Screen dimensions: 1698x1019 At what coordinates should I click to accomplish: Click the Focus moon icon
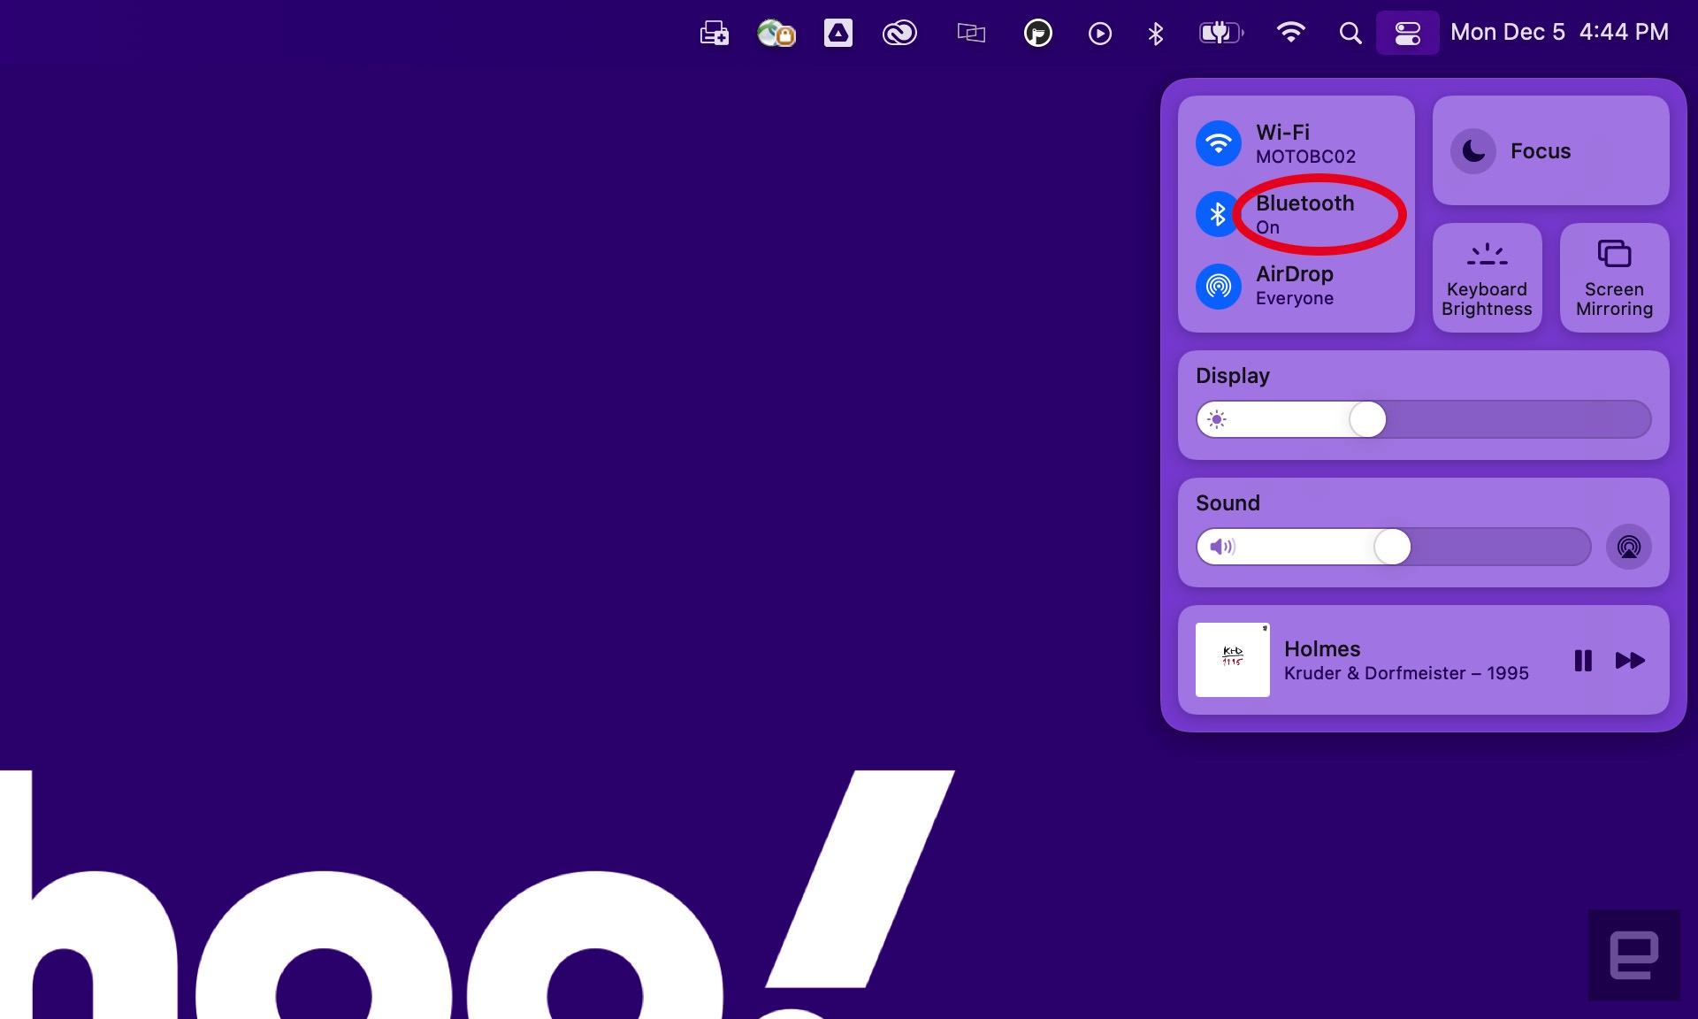coord(1473,149)
